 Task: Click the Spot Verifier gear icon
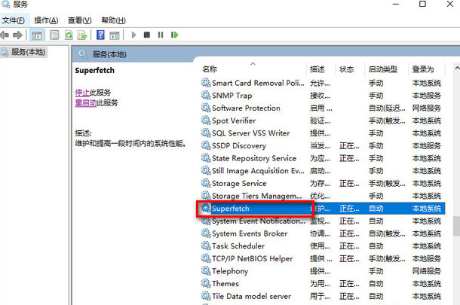(x=206, y=120)
